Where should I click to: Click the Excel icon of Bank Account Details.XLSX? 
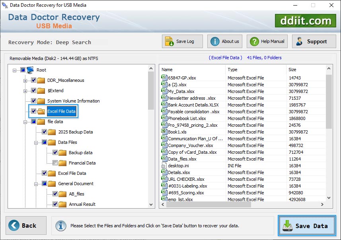point(164,104)
